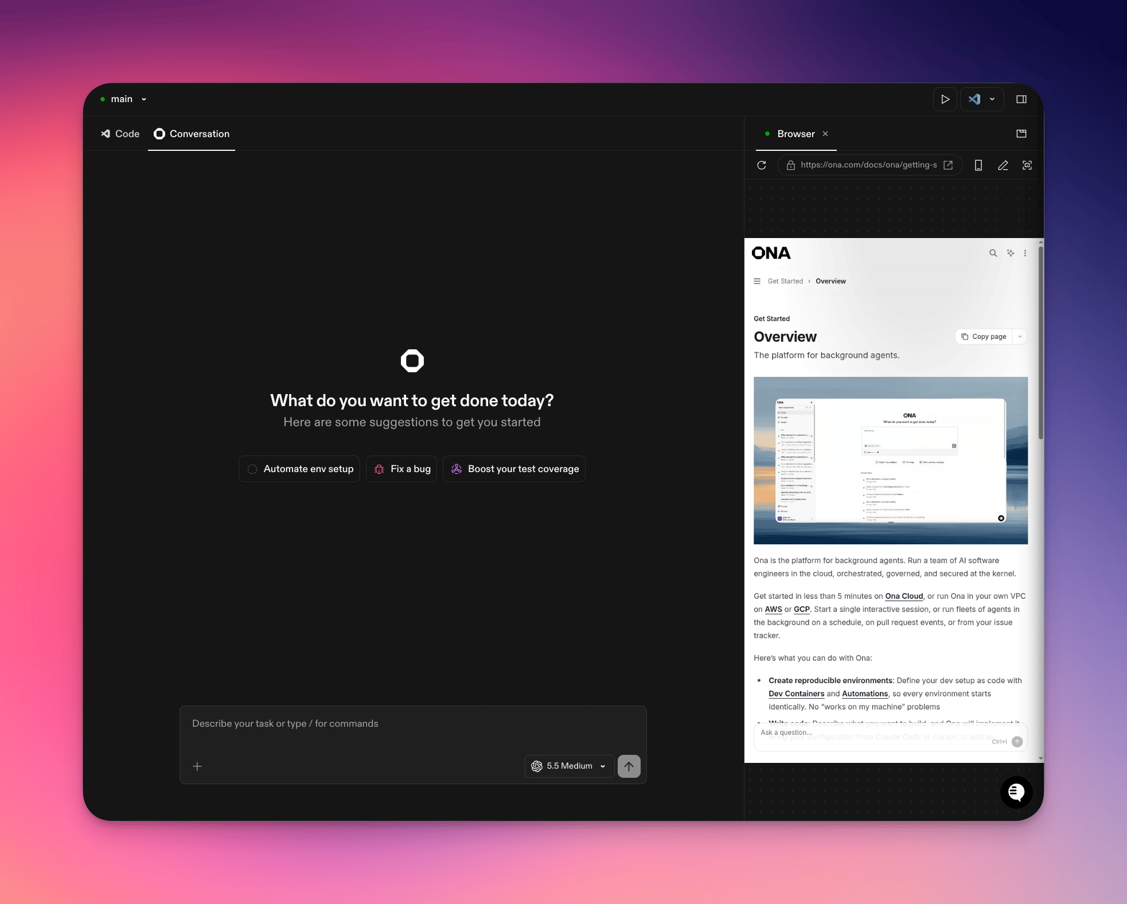The width and height of the screenshot is (1127, 904).
Task: Reload the browser page
Action: (x=762, y=165)
